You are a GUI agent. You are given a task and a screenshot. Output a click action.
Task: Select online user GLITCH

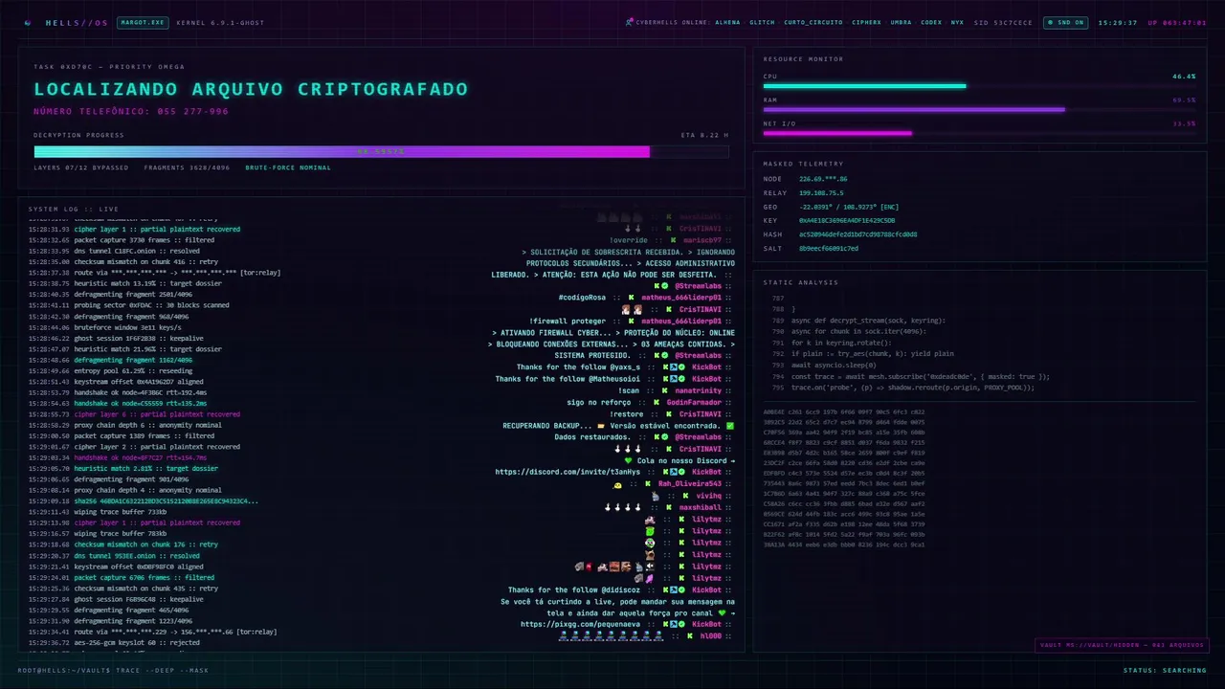pos(762,22)
